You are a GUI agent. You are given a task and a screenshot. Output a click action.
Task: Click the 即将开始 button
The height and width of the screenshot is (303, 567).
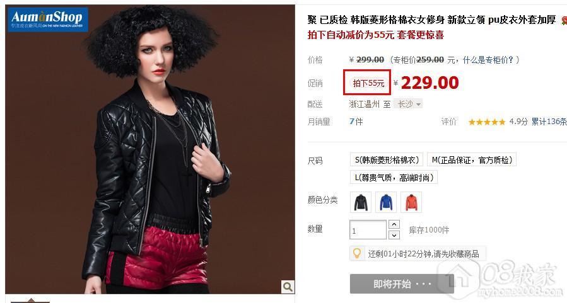402,284
